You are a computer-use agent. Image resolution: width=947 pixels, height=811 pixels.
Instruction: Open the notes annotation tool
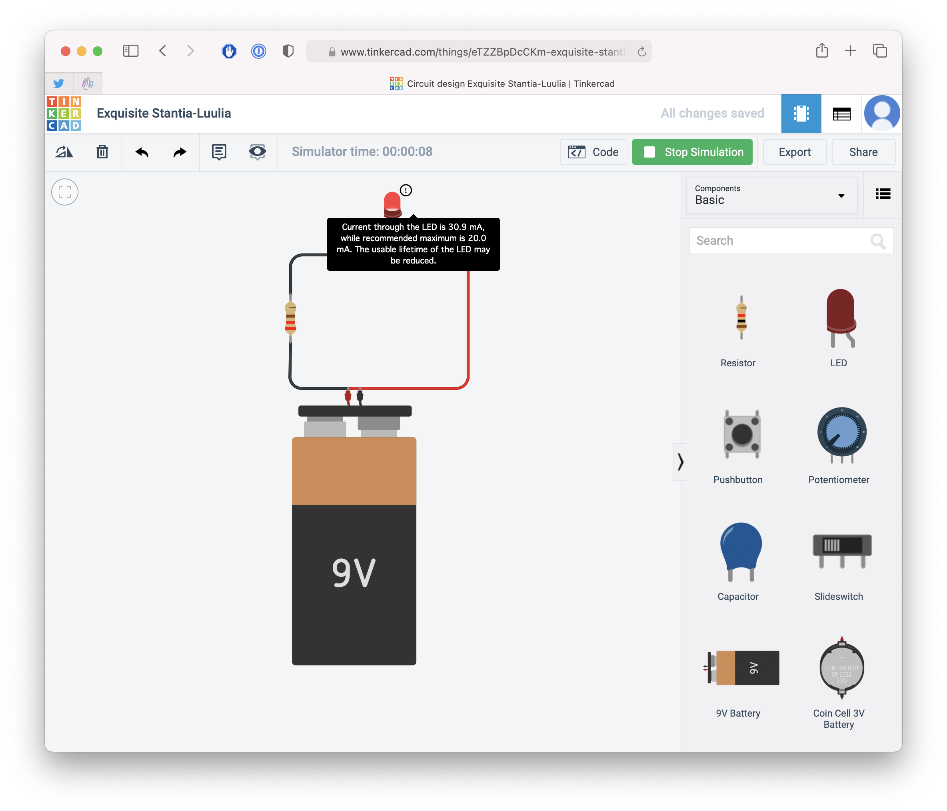[219, 152]
